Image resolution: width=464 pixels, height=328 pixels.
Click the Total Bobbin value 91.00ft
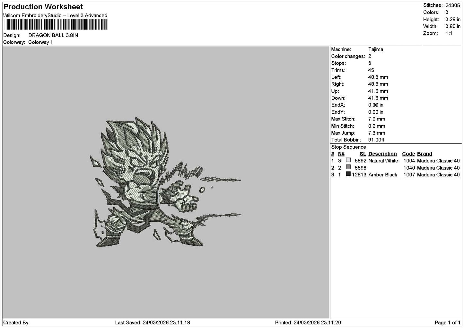[376, 140]
